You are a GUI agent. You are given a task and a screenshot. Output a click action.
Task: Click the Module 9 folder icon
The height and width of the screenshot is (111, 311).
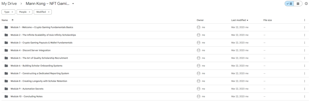(x=6, y=89)
